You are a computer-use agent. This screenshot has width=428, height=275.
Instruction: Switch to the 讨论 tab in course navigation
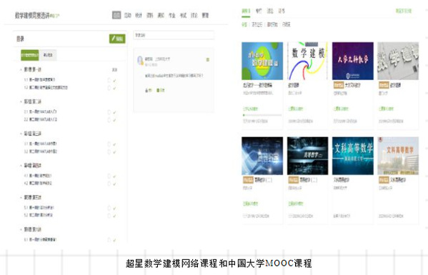coord(194,15)
